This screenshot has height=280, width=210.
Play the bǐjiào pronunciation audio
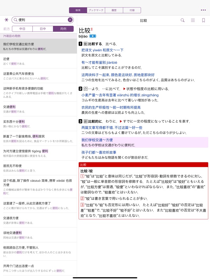[92, 36]
